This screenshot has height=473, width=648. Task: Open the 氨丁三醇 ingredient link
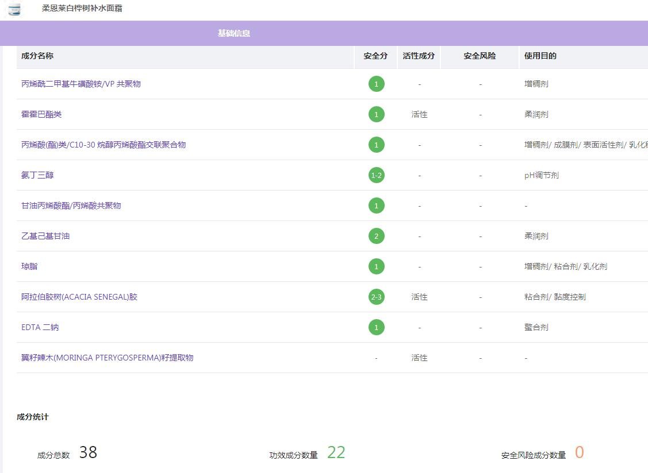pos(37,175)
